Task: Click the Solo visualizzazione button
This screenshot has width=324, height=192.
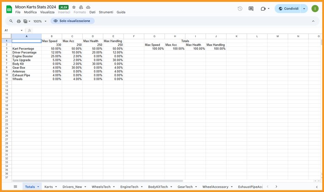Action: click(72, 21)
